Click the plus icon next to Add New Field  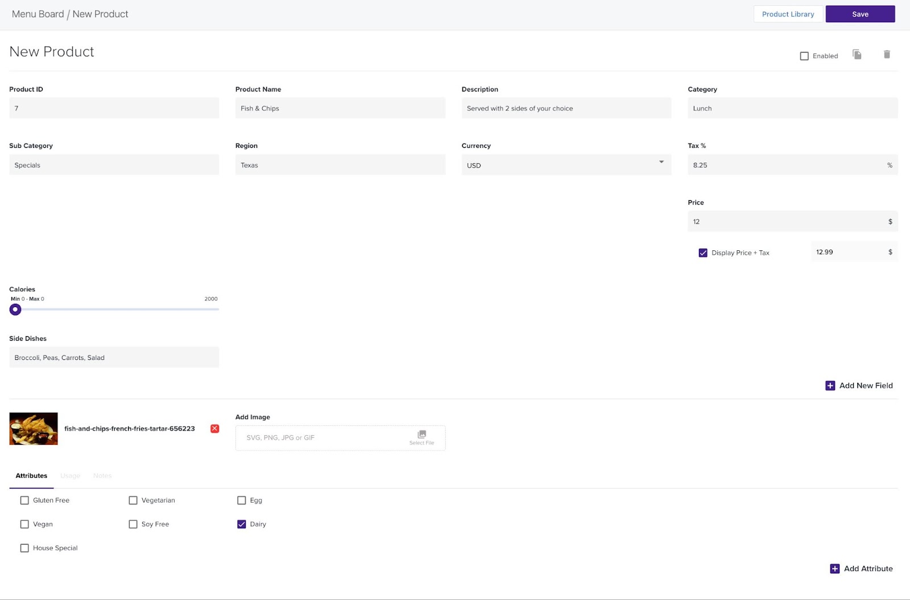pos(830,385)
